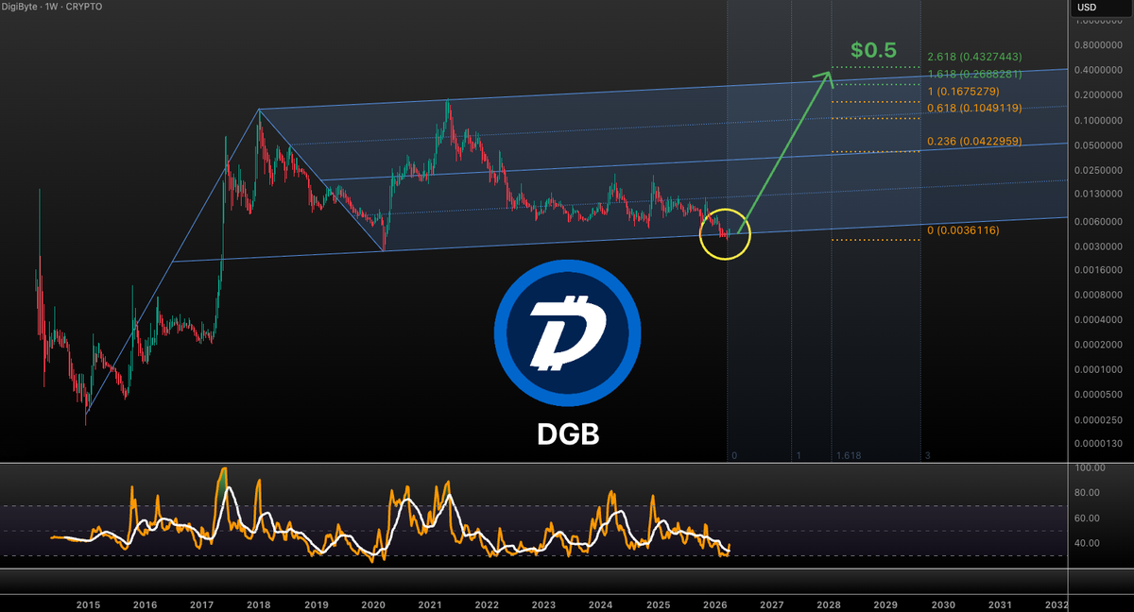
Task: Select the $0.5 price target annotation
Action: coord(872,49)
